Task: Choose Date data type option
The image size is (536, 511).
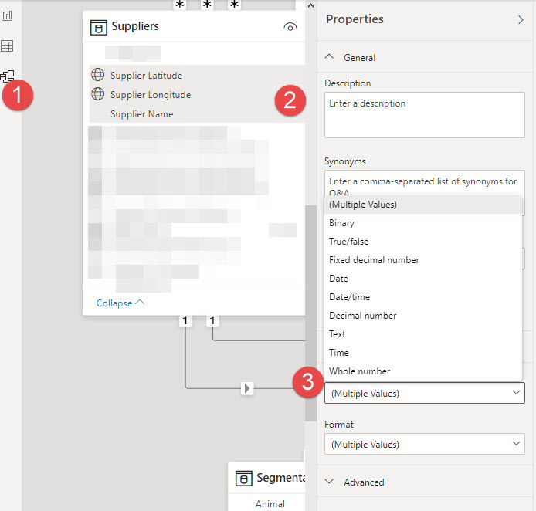Action: pyautogui.click(x=423, y=279)
